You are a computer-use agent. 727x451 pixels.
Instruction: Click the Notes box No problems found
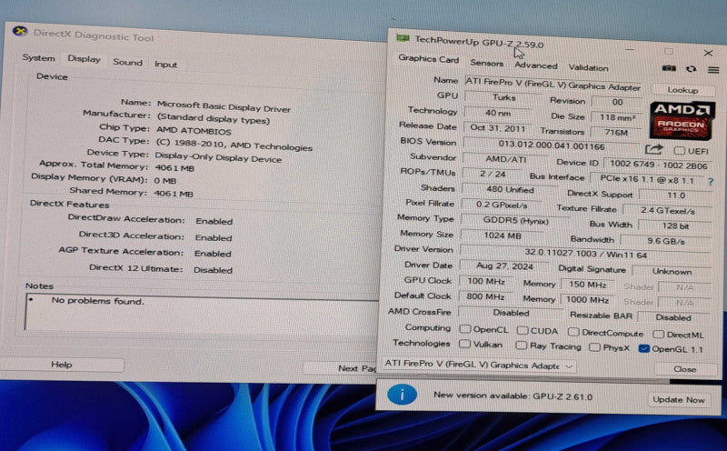coord(202,312)
